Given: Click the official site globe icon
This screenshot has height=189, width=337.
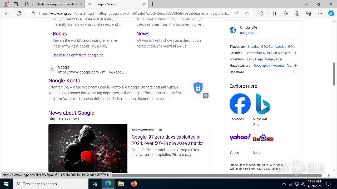Looking at the screenshot, I should click(x=233, y=30).
